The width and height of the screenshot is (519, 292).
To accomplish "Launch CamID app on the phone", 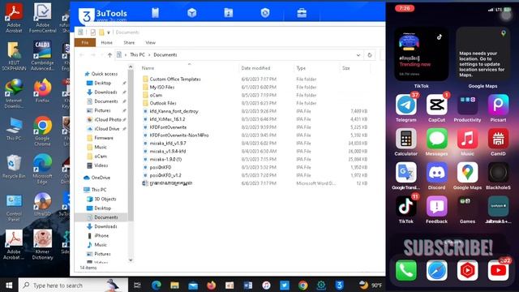I will (498, 139).
